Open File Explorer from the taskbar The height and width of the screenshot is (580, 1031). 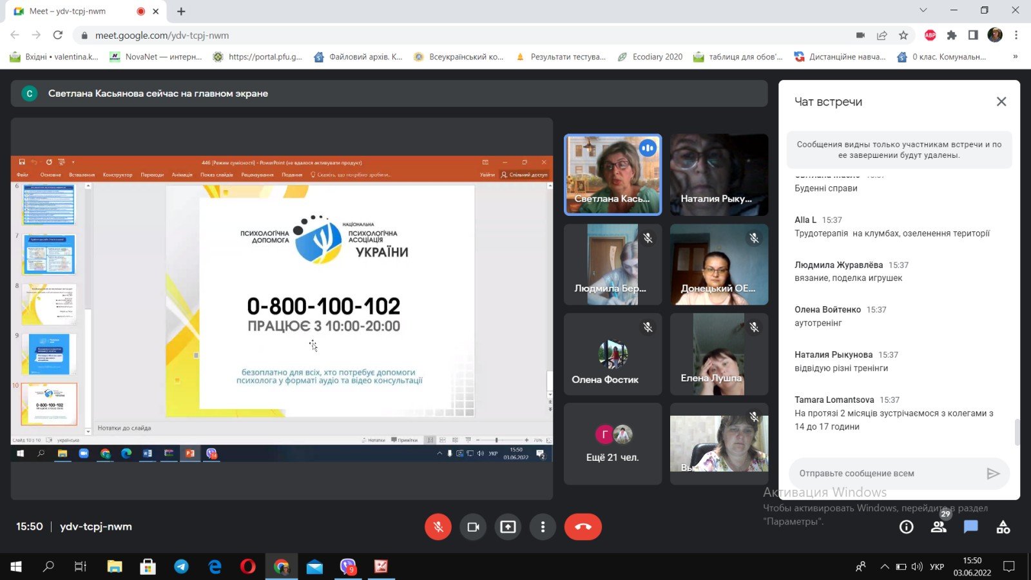tap(115, 566)
